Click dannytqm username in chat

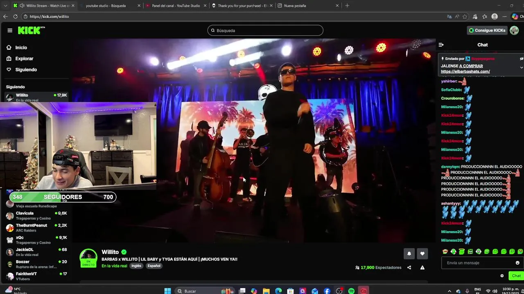450,167
